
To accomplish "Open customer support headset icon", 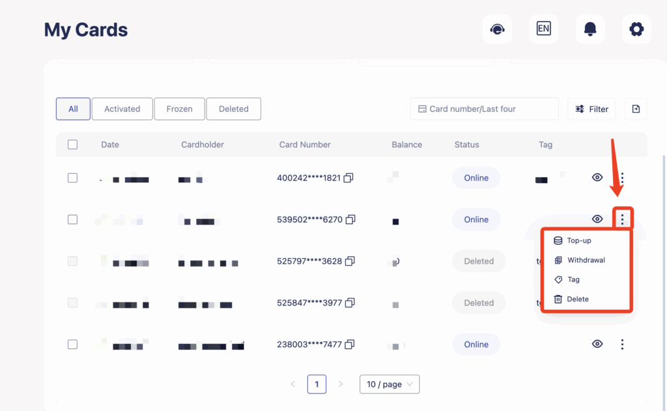I will point(497,29).
